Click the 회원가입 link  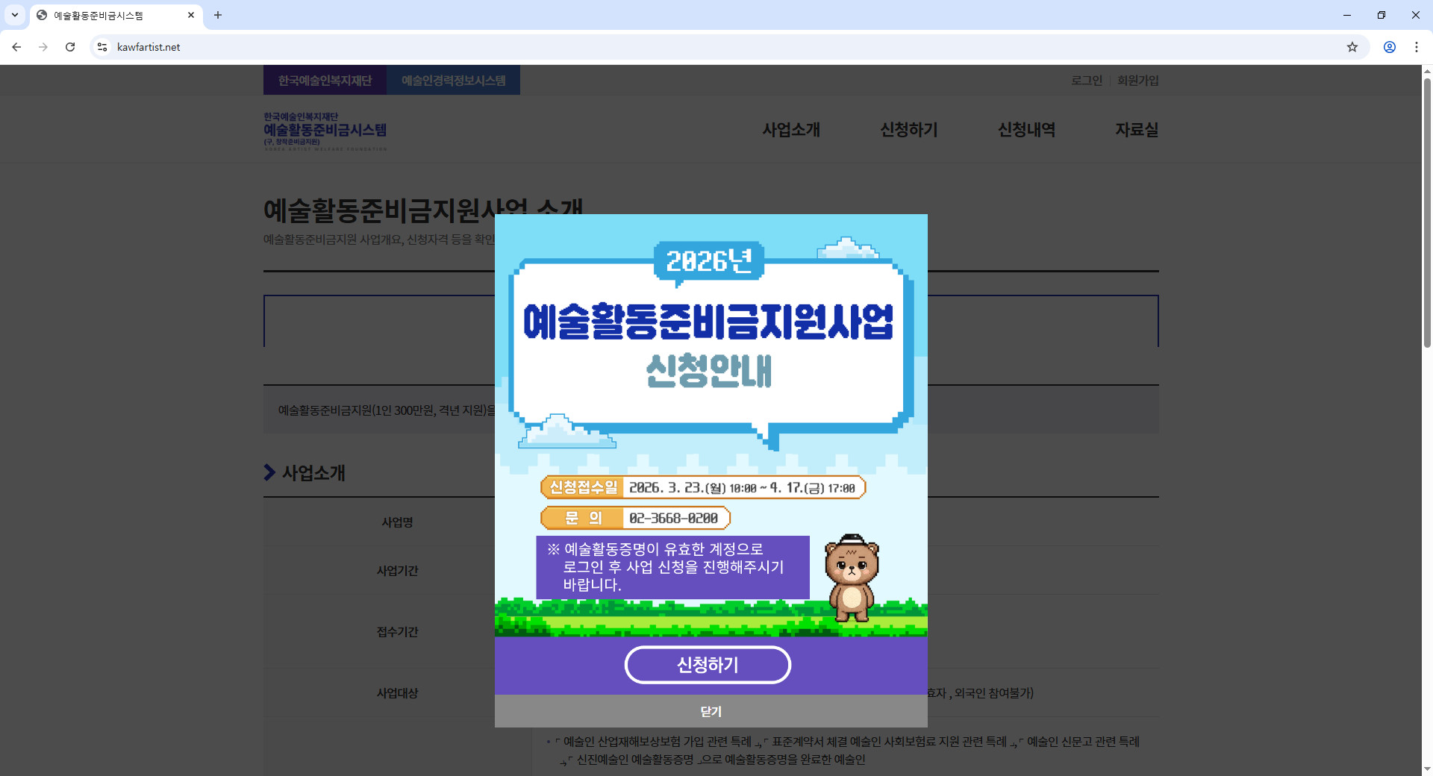(1138, 80)
